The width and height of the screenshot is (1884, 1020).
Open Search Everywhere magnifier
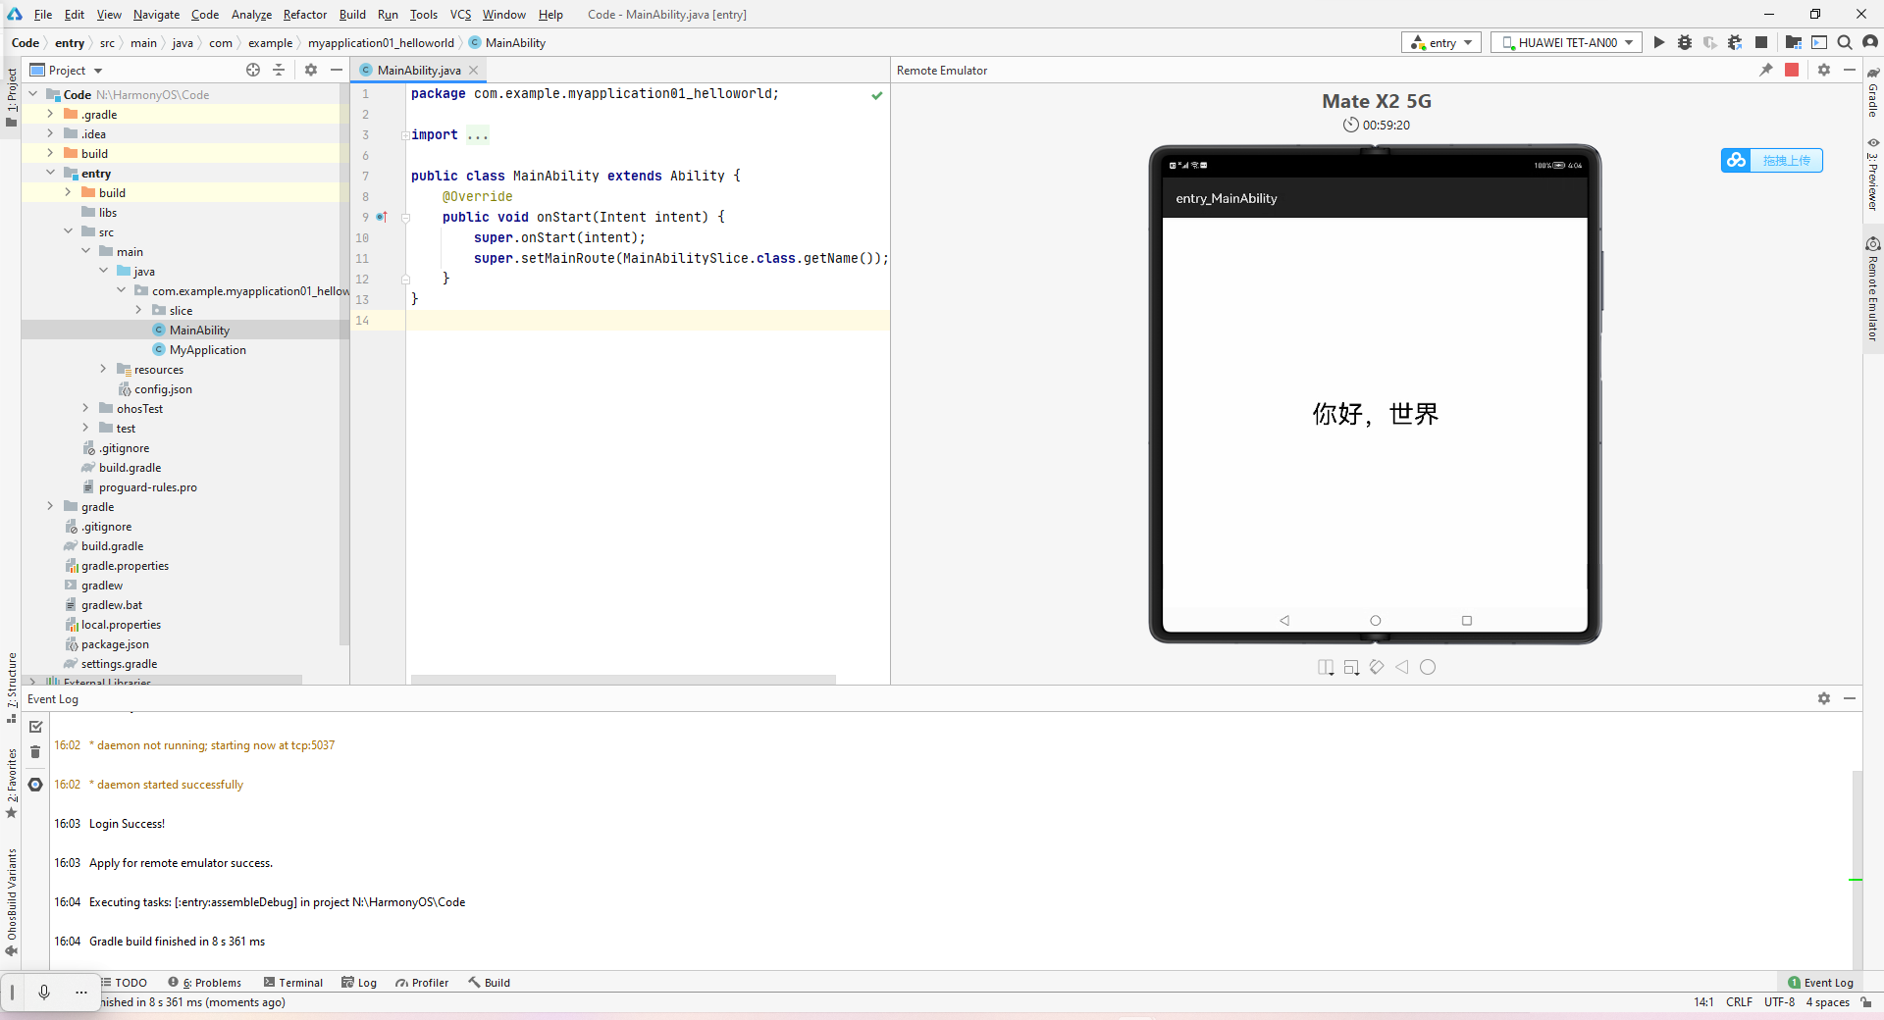click(1845, 42)
